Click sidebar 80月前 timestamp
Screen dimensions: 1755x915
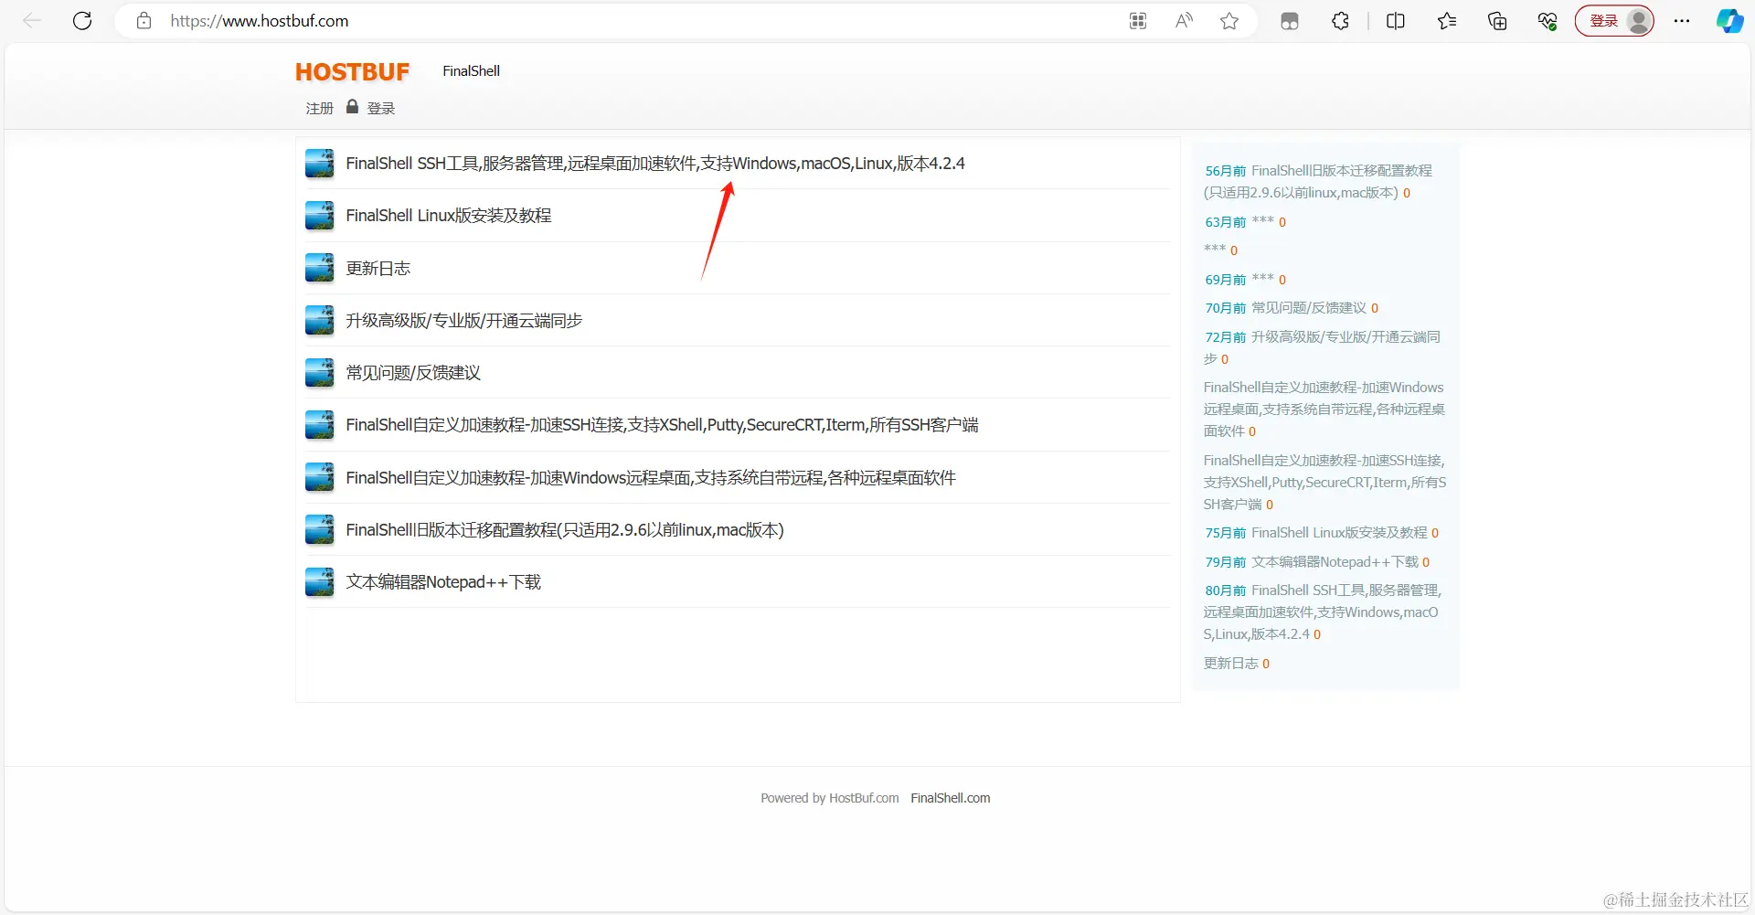coord(1225,590)
